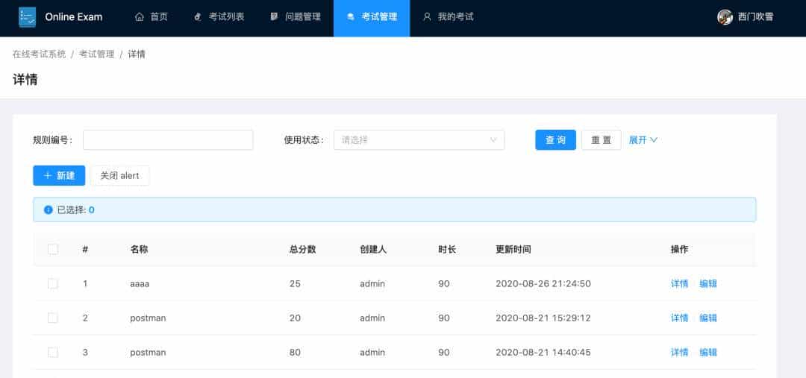Click the 规则编号 input field
Screen dimensions: 806x378
[168, 139]
